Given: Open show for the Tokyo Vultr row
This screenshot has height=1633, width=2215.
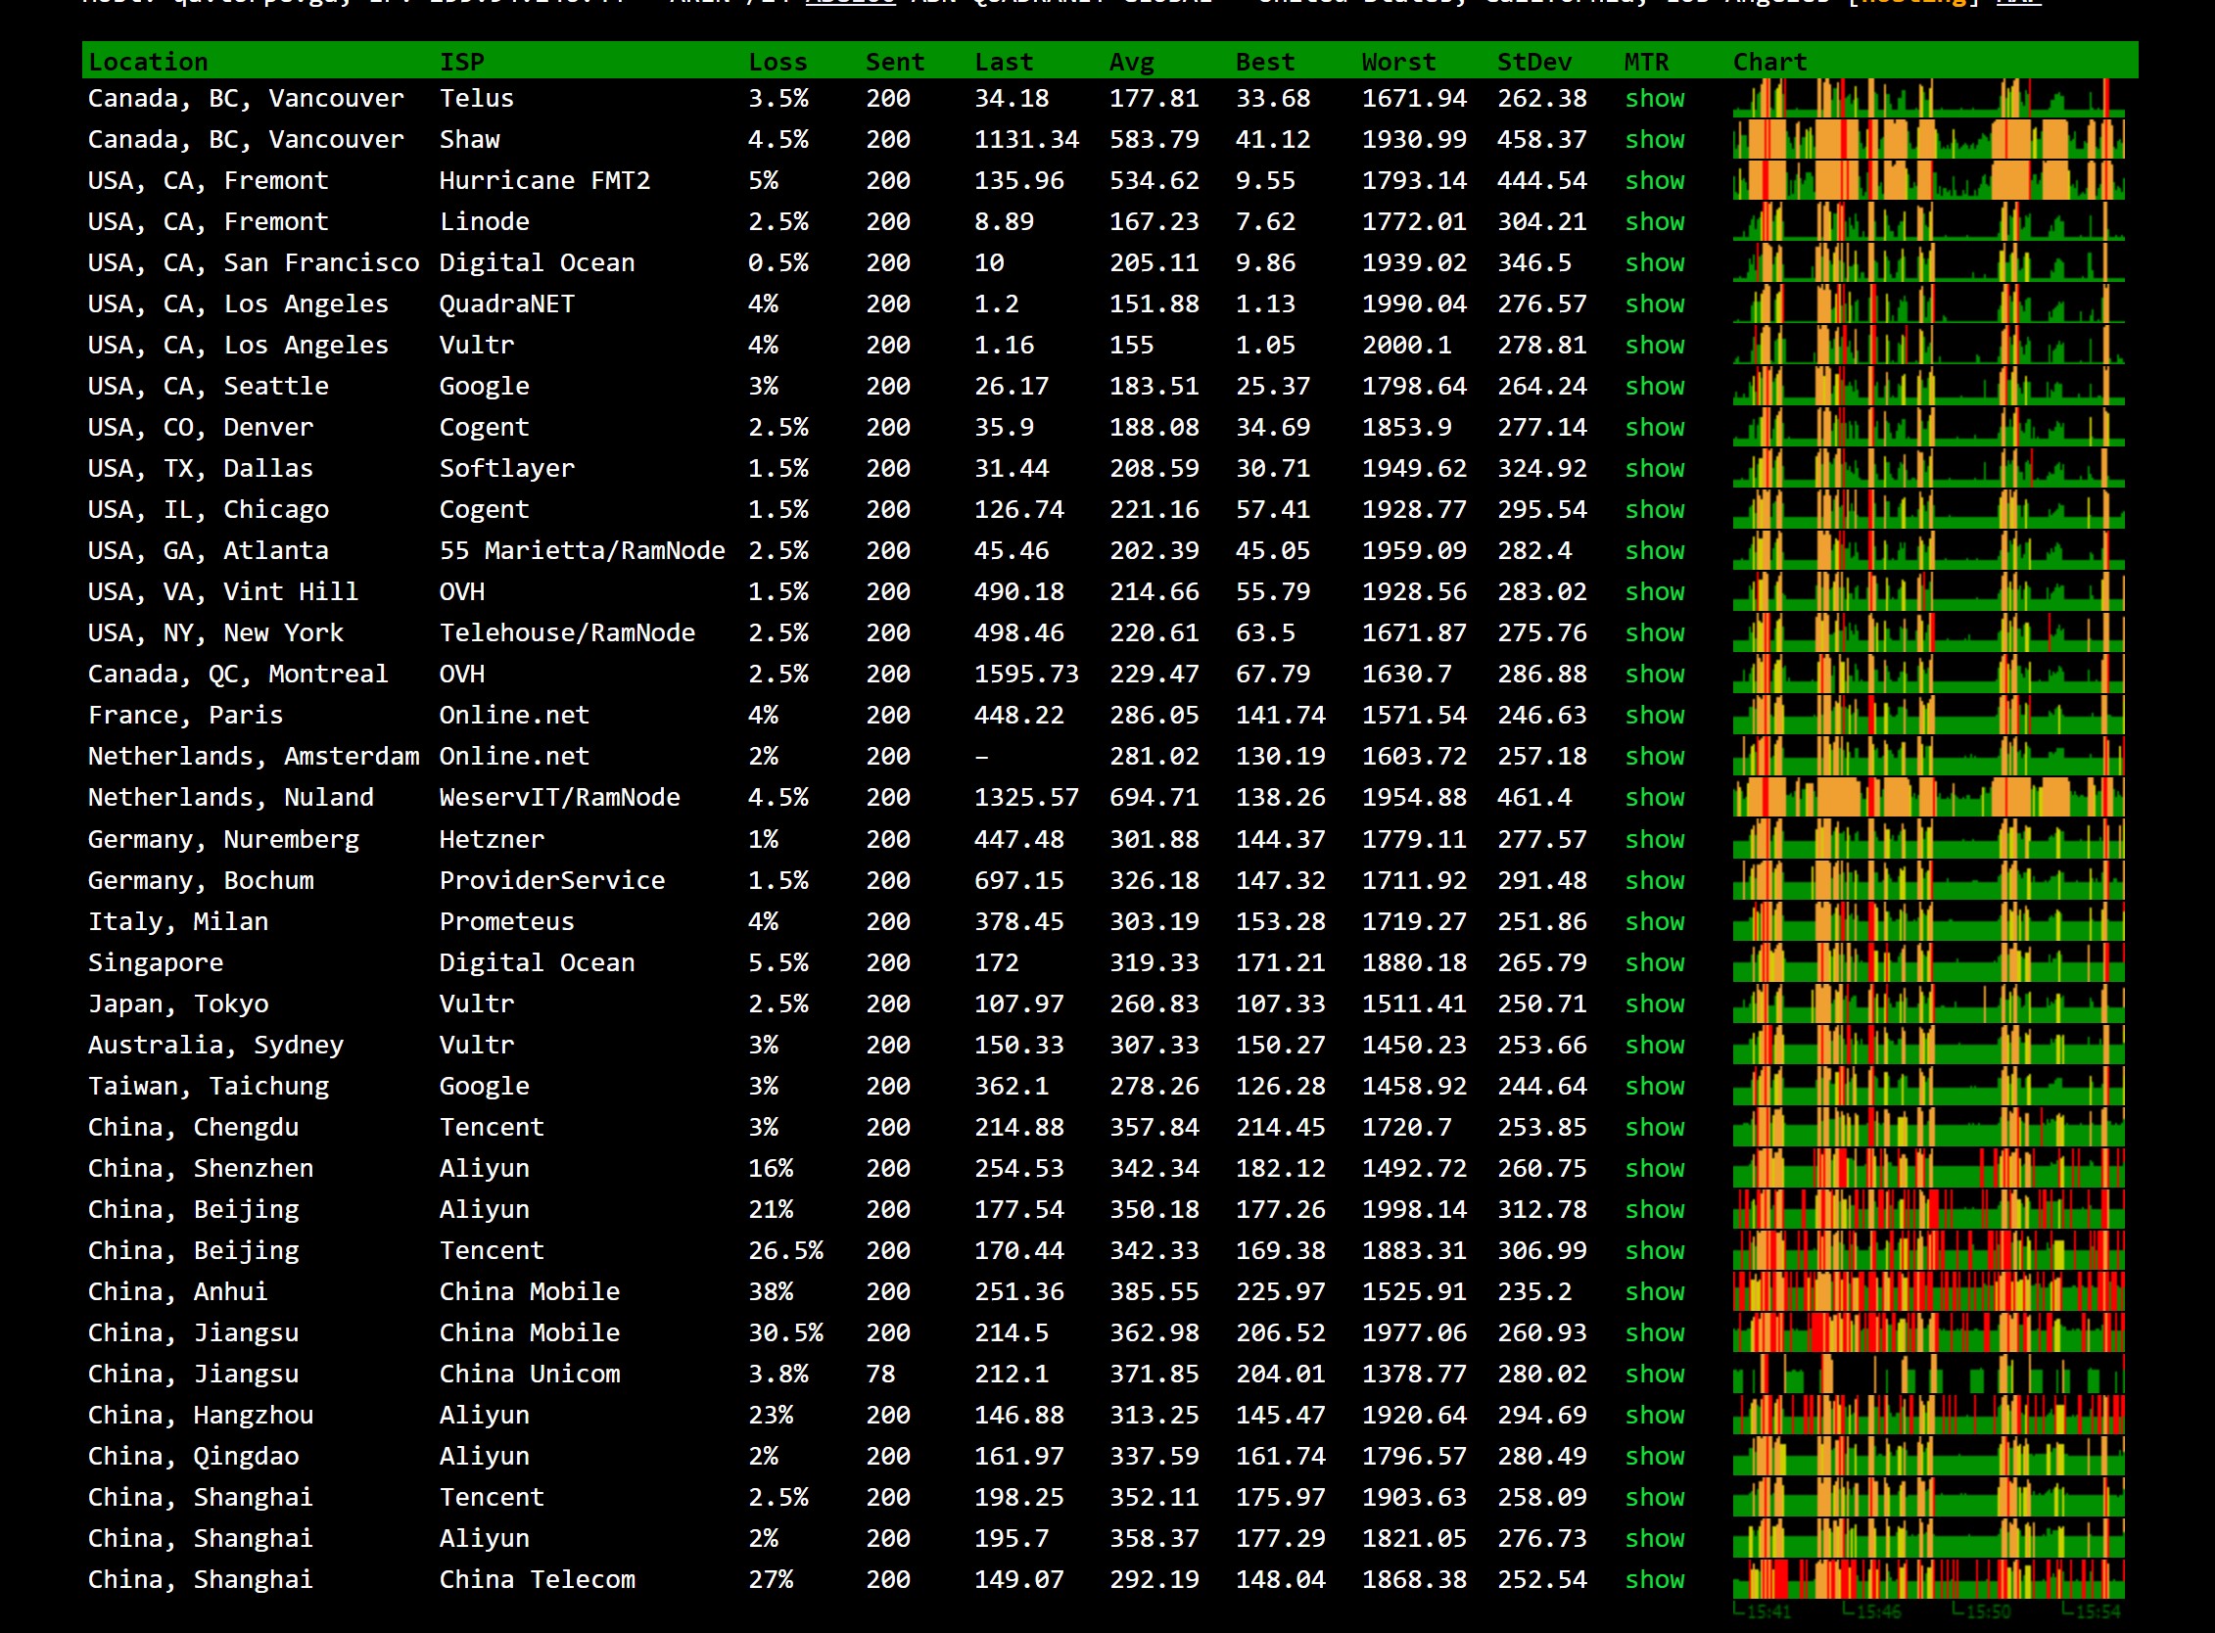Looking at the screenshot, I should [1653, 1004].
